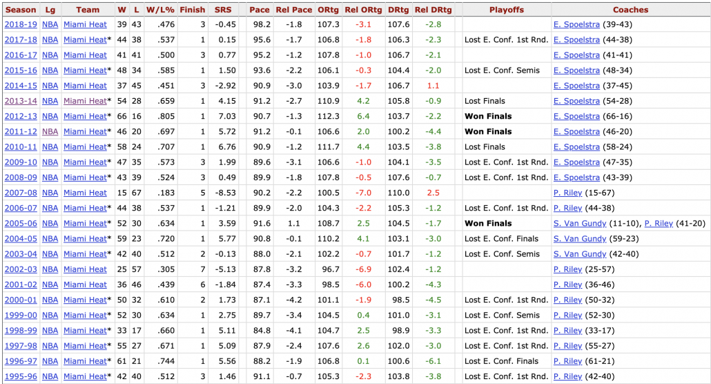Image resolution: width=711 pixels, height=384 pixels.
Task: Sort by the Pace column header
Action: click(259, 10)
